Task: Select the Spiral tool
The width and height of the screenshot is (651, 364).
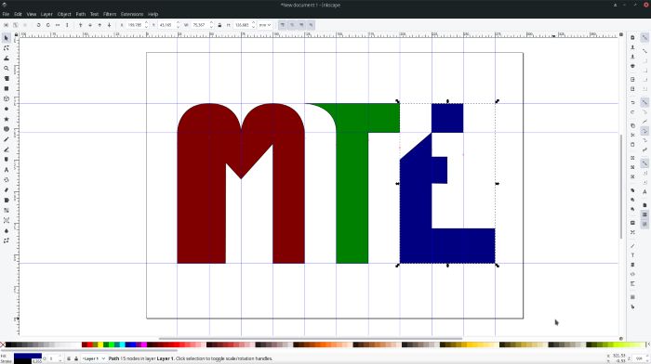Action: click(x=7, y=129)
